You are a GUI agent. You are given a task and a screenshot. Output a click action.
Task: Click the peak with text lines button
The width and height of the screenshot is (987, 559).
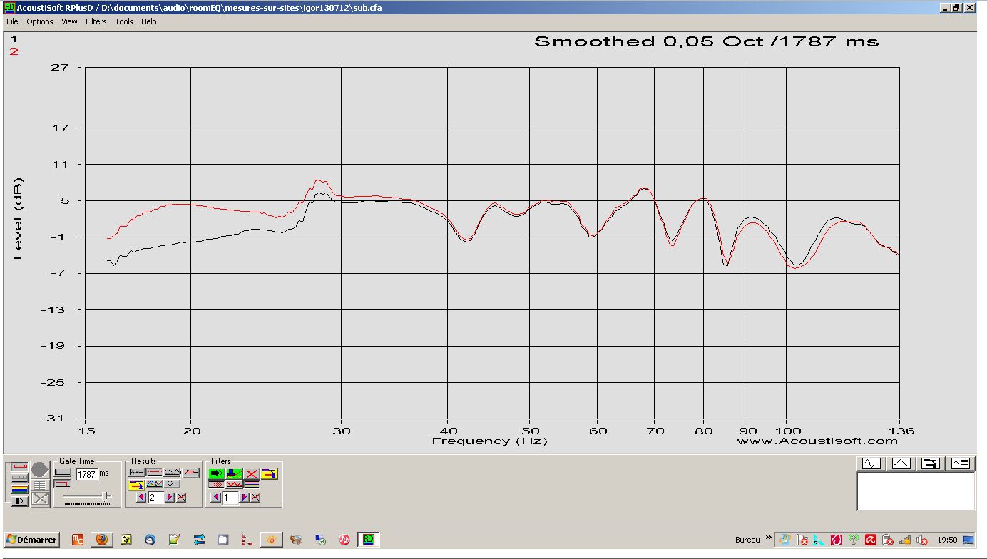[960, 463]
